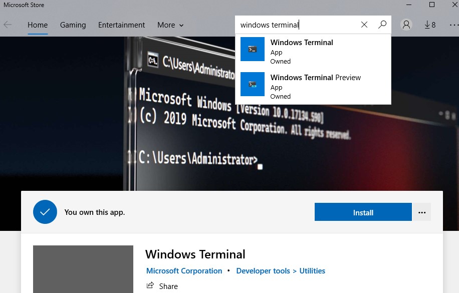459x293 pixels.
Task: Open the Utilities category link
Action: (312, 271)
